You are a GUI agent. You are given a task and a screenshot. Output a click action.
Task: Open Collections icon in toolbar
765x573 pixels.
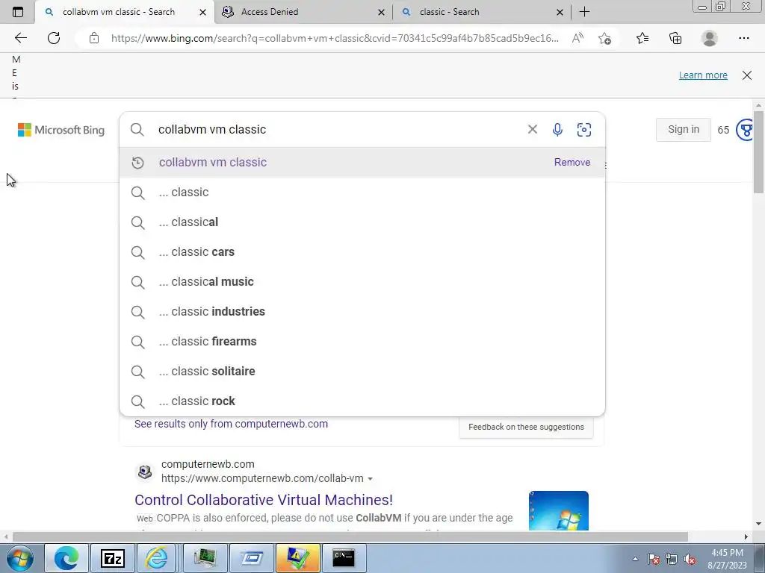[x=675, y=38]
